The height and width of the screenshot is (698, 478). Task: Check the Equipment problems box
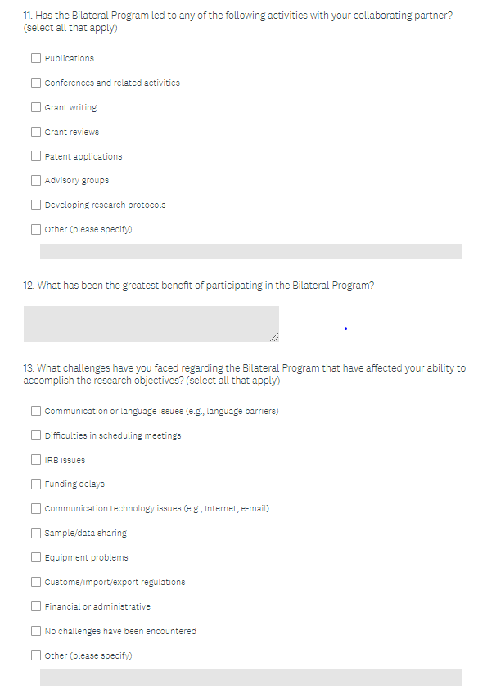click(36, 557)
